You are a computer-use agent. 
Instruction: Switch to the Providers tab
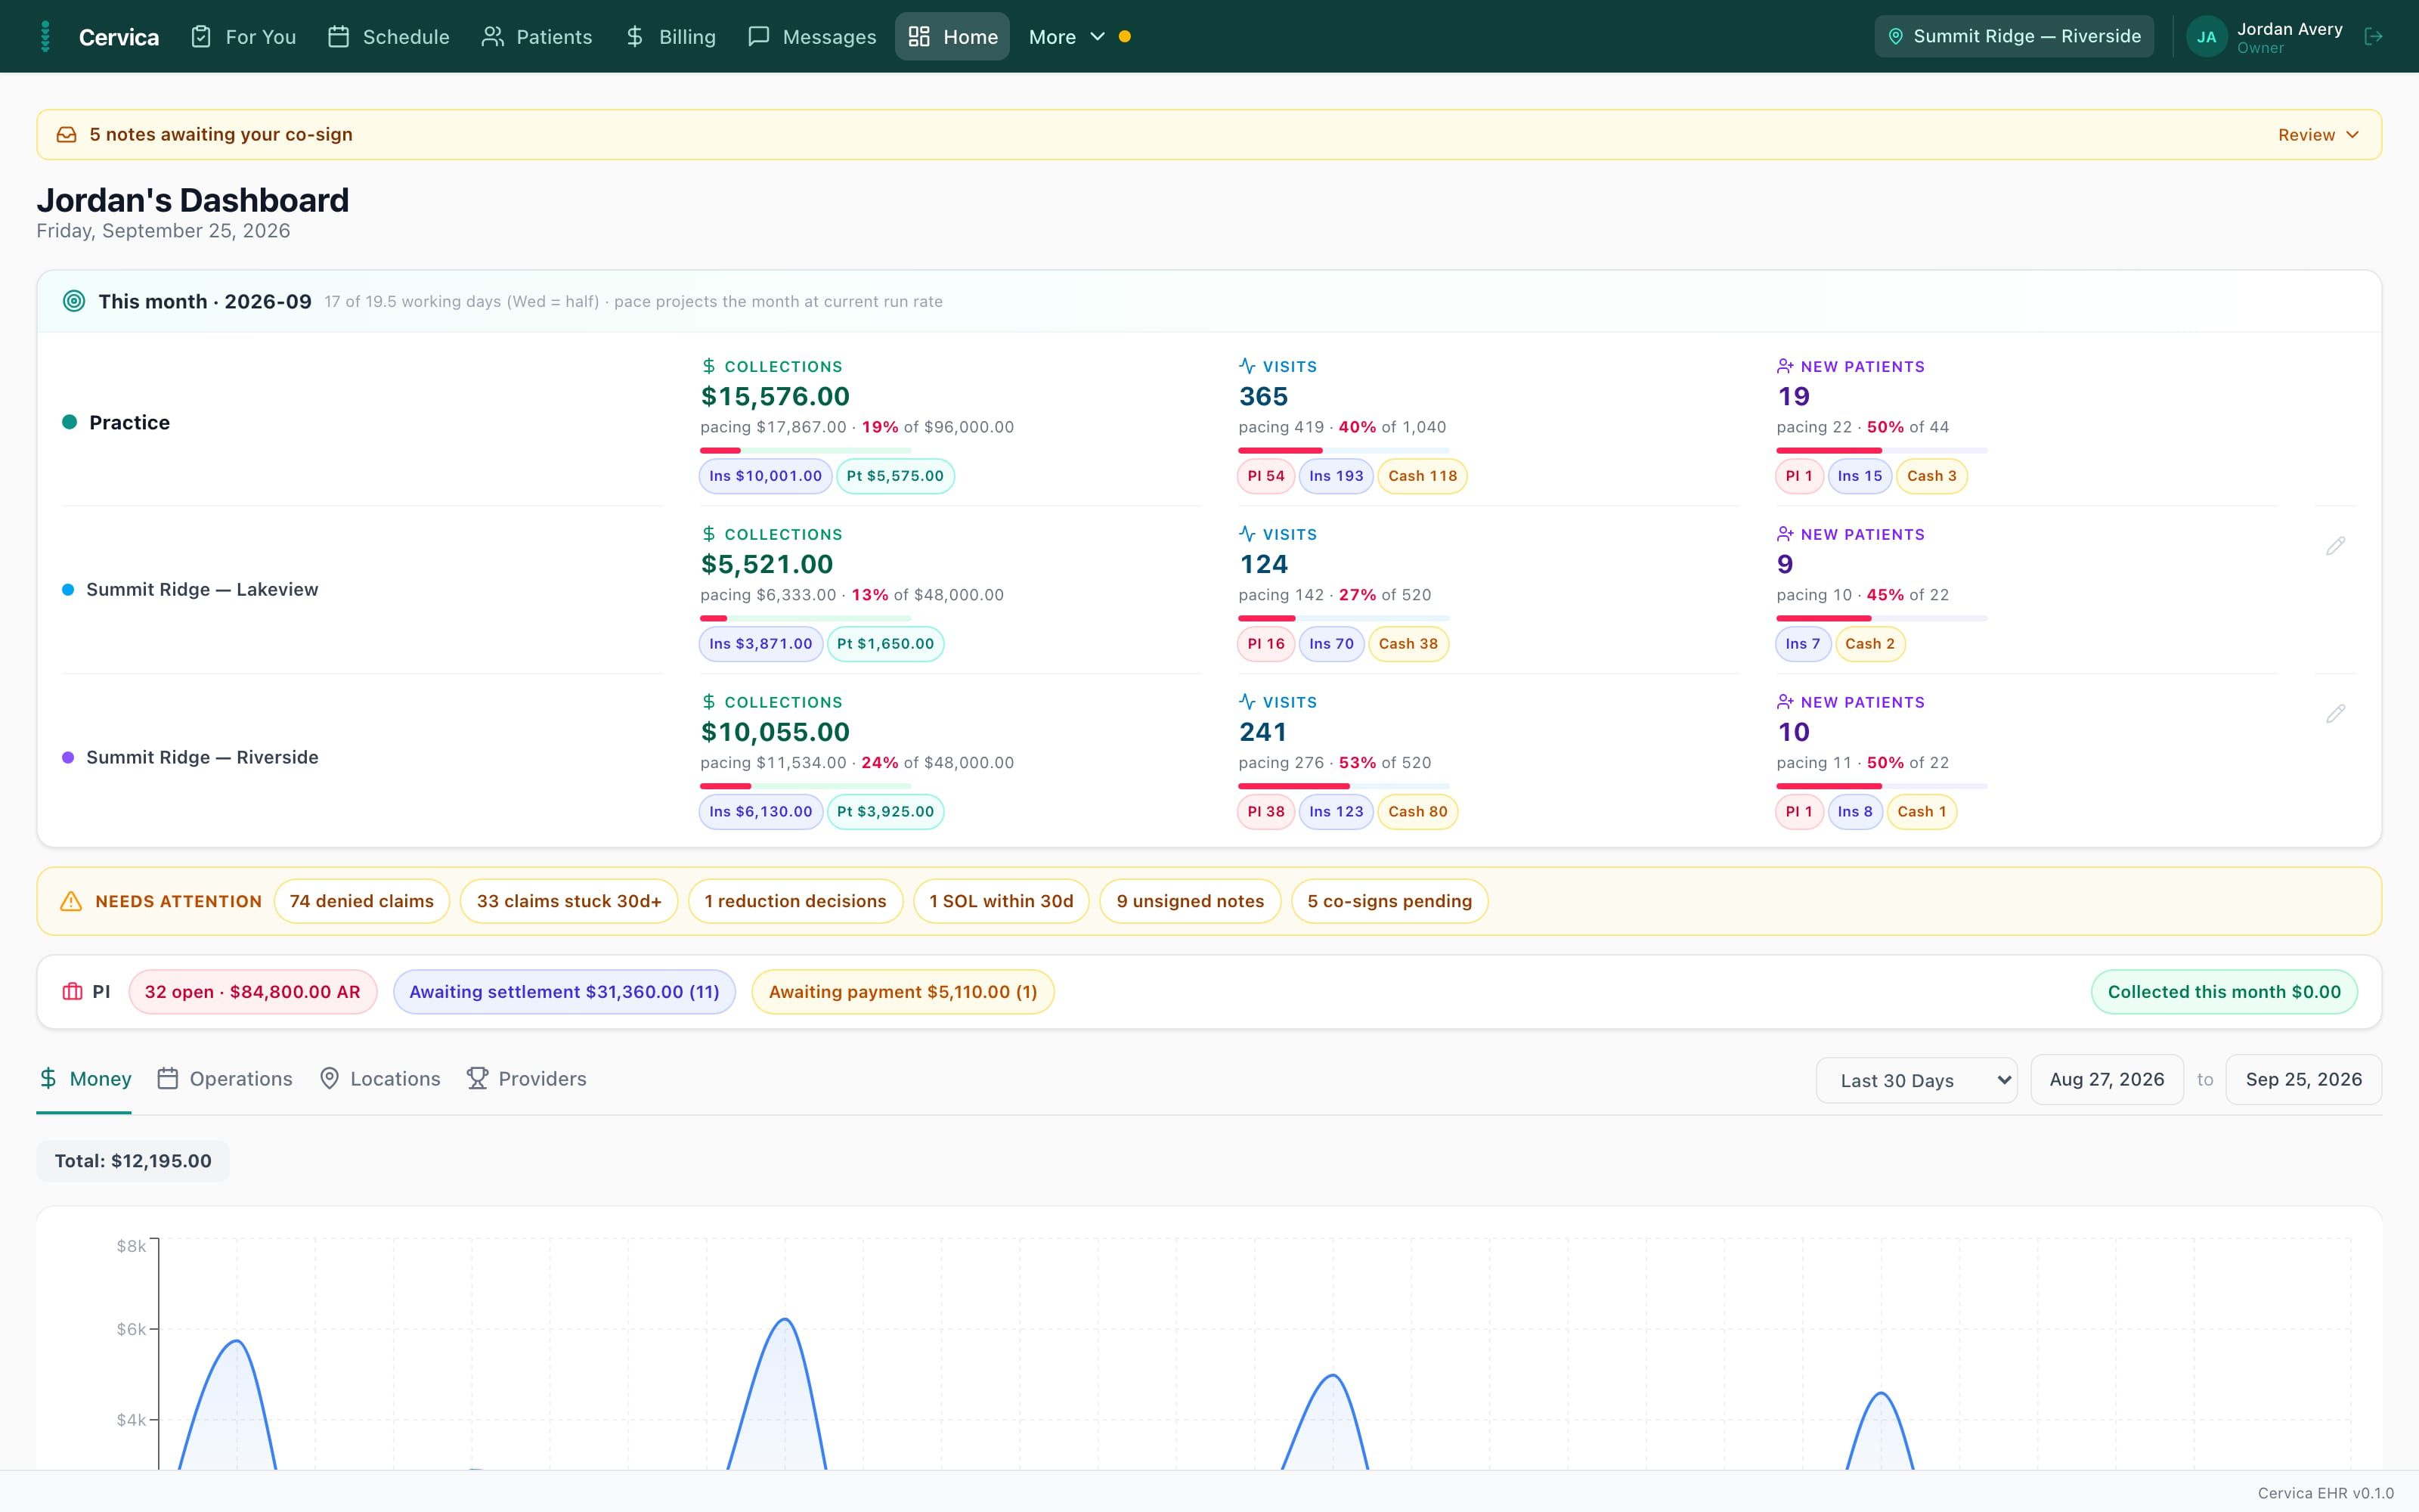[x=527, y=1079]
